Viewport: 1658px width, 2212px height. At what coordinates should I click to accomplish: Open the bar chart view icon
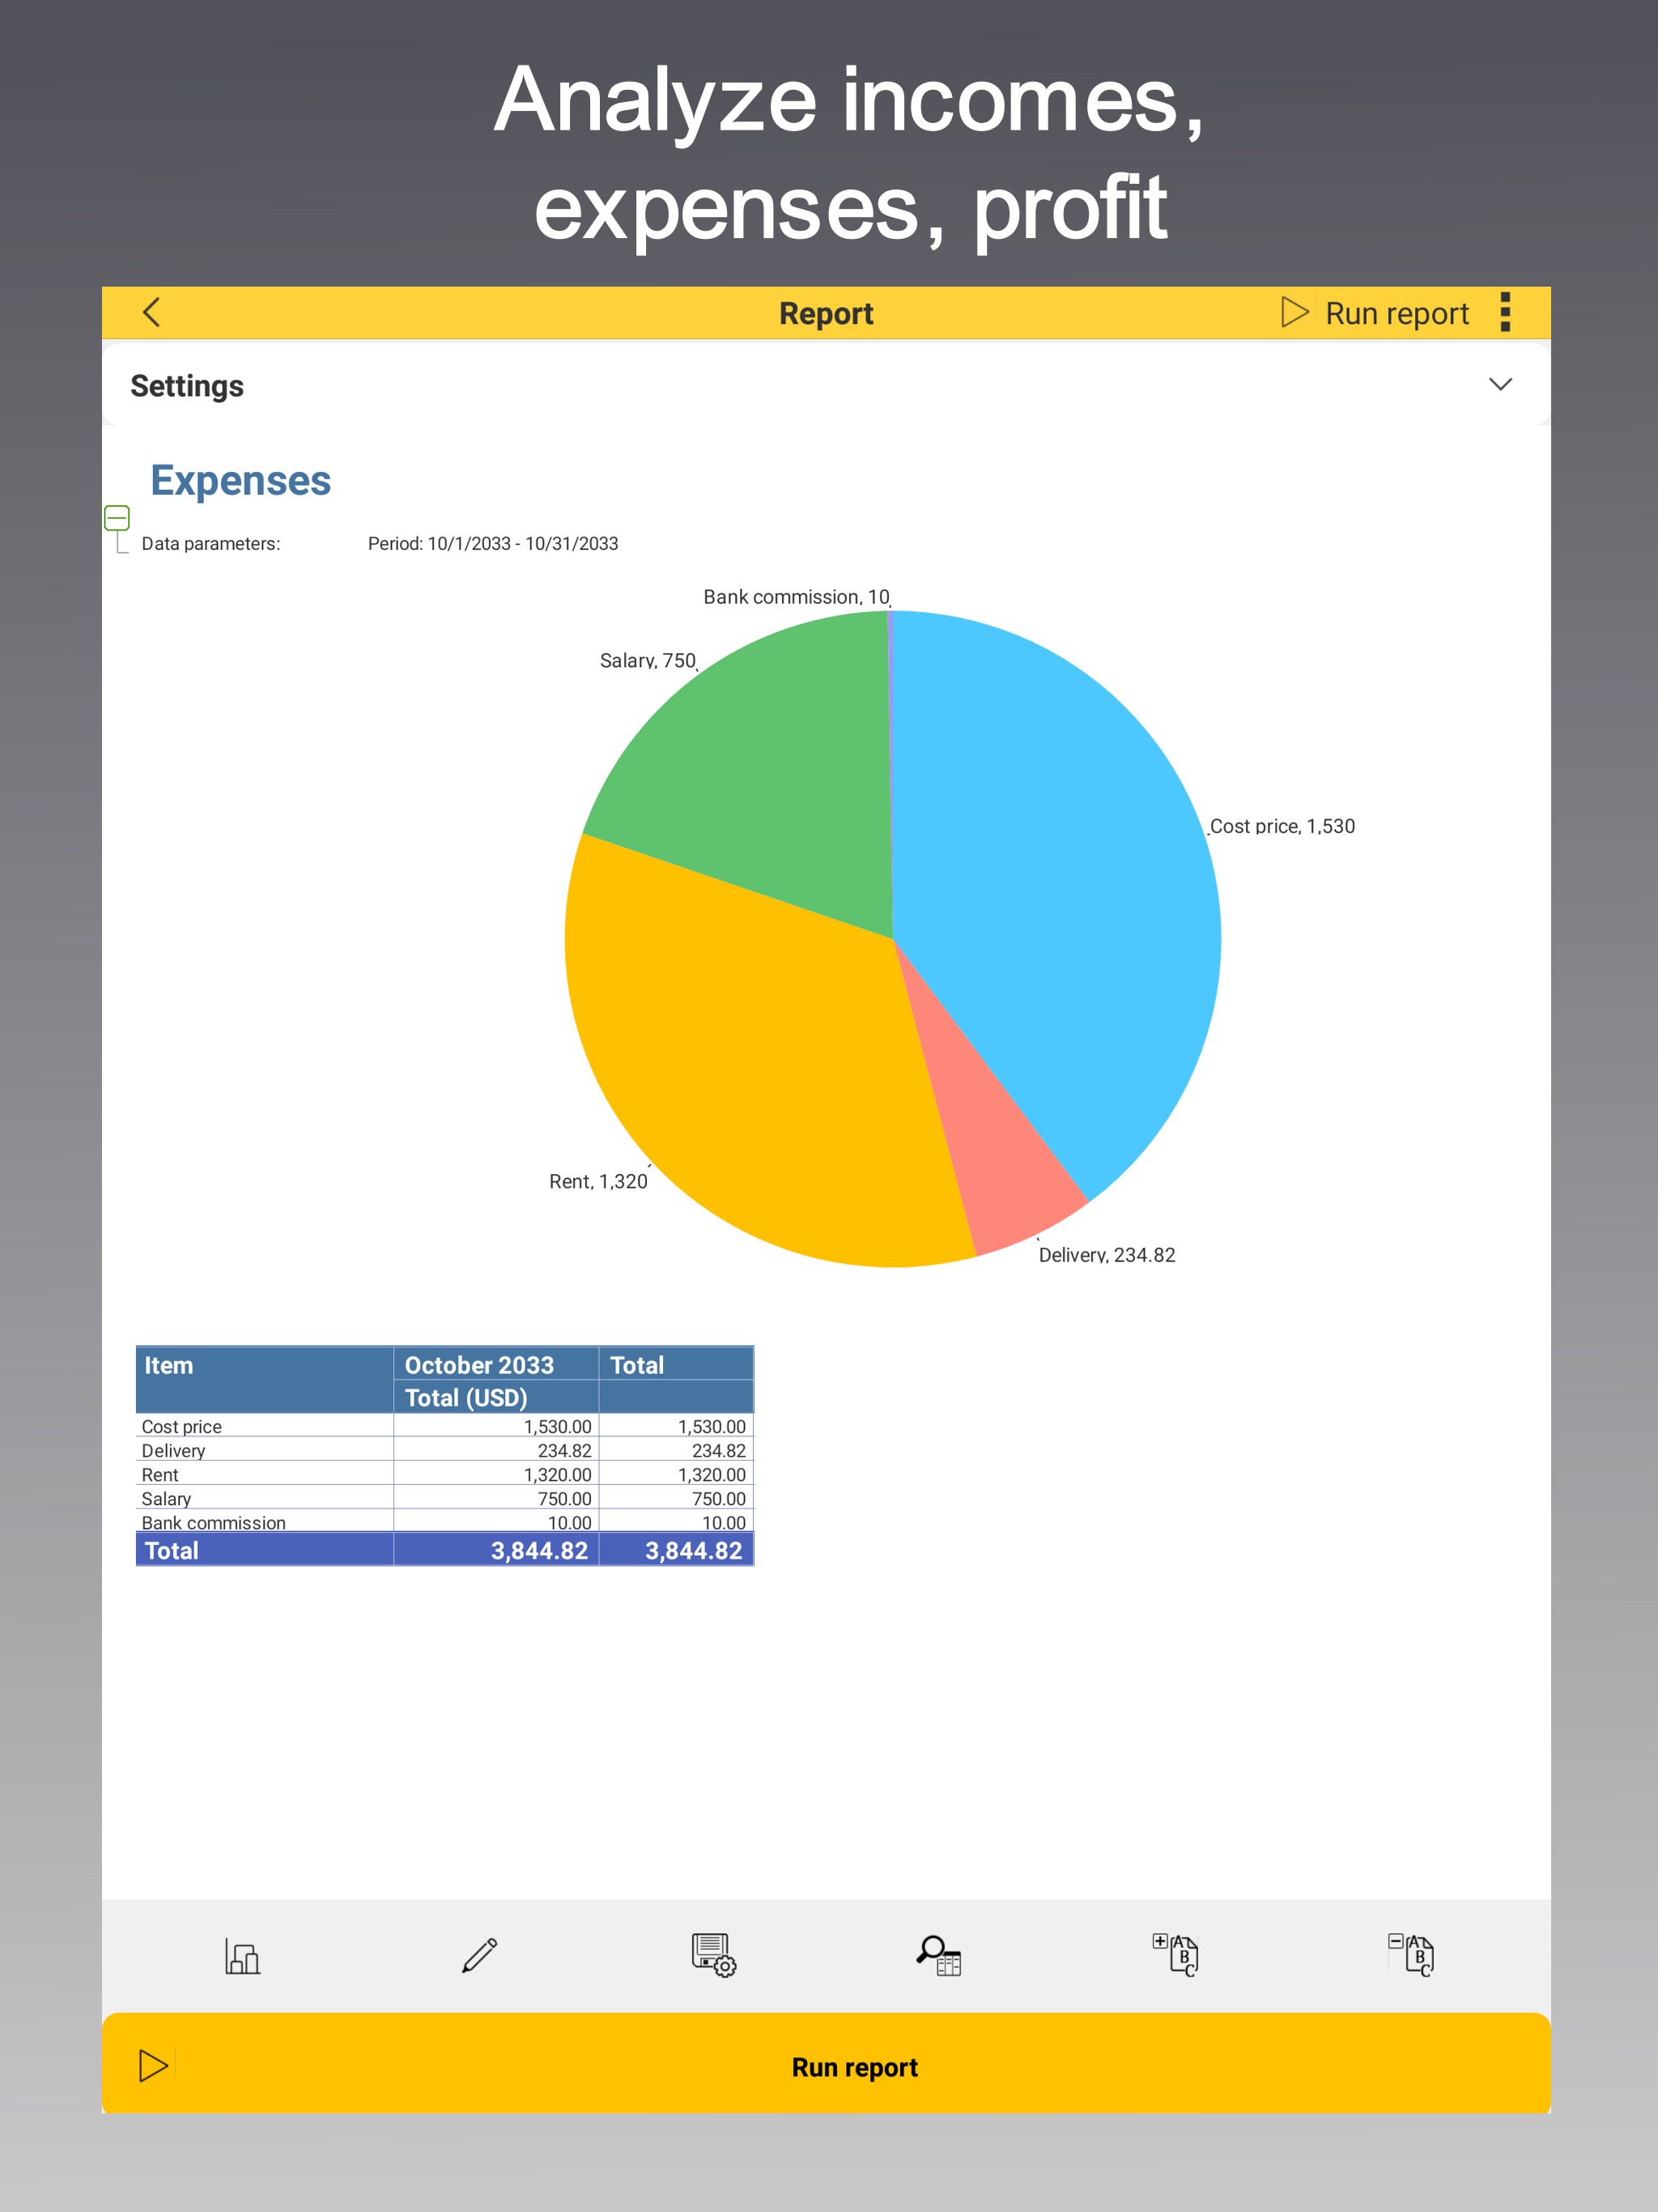coord(242,1955)
